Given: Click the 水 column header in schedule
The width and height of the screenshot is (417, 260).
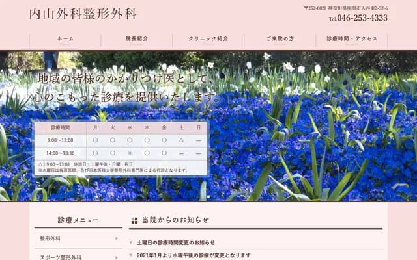Looking at the screenshot, I should pyautogui.click(x=130, y=127).
